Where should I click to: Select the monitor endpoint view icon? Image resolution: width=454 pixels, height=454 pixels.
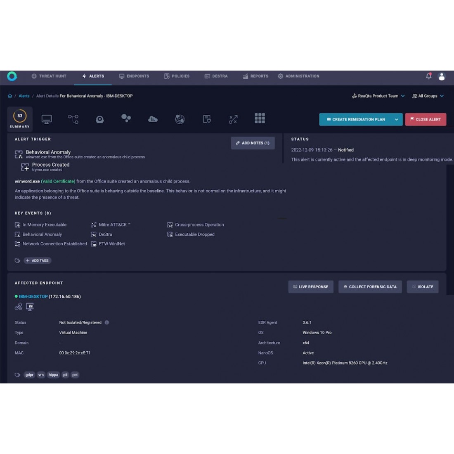tap(47, 119)
